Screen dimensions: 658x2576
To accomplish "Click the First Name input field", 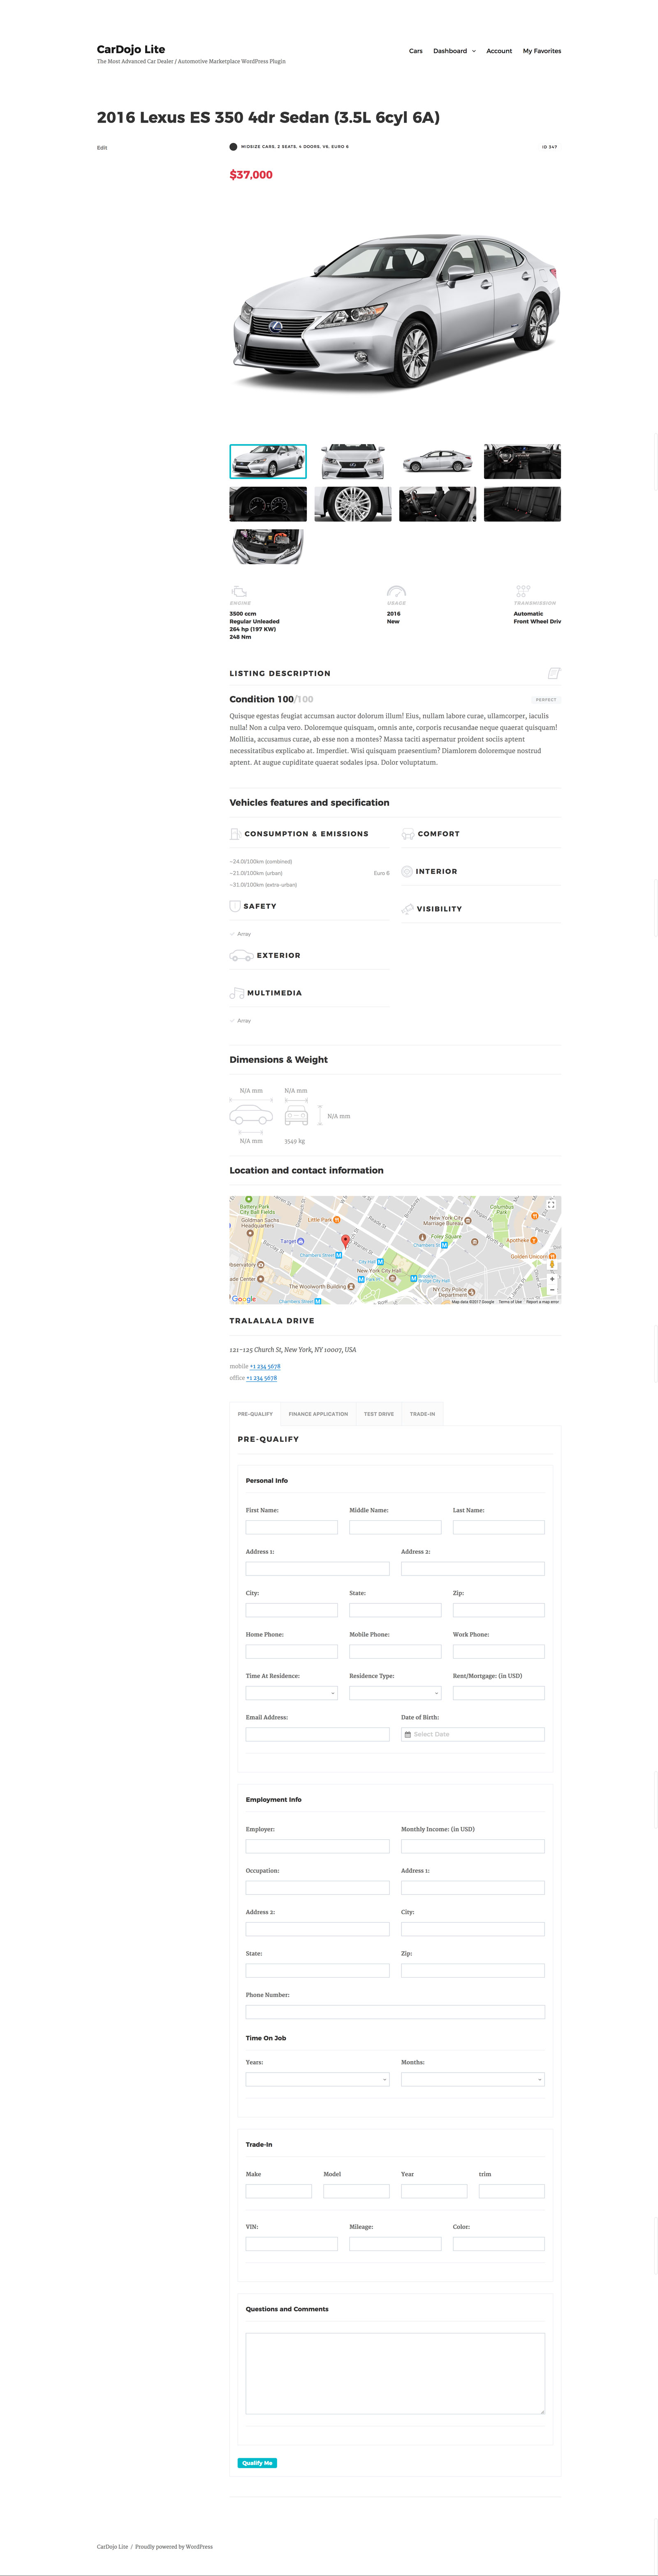I will point(292,1527).
